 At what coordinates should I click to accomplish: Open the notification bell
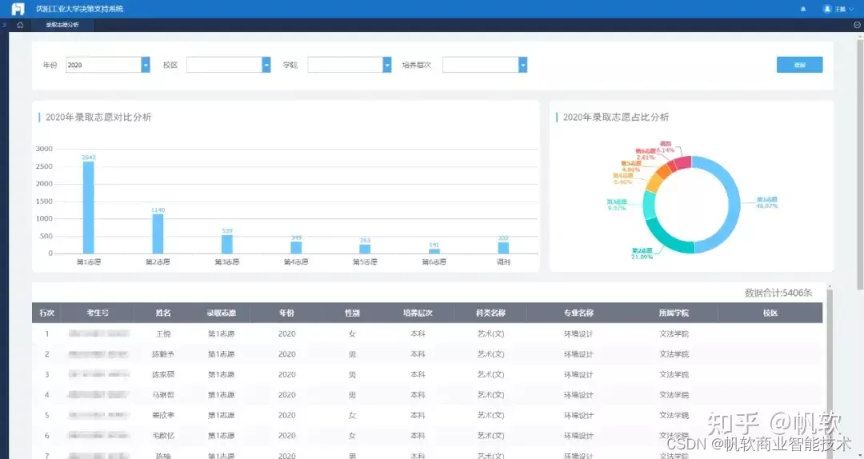point(803,9)
